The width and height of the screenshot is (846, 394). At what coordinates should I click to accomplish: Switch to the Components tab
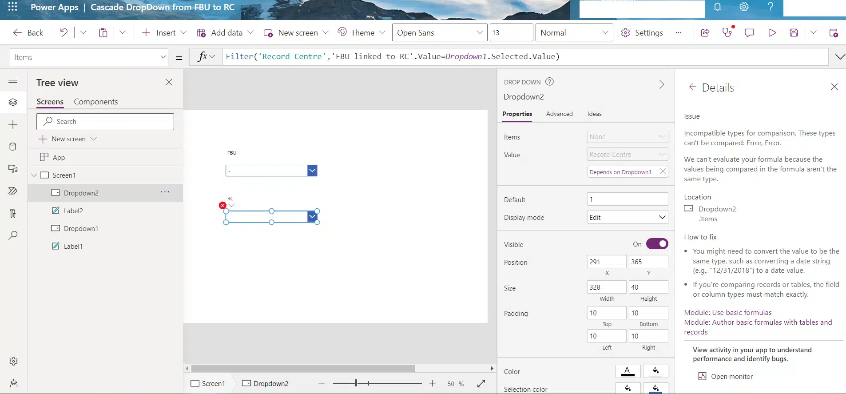(96, 102)
